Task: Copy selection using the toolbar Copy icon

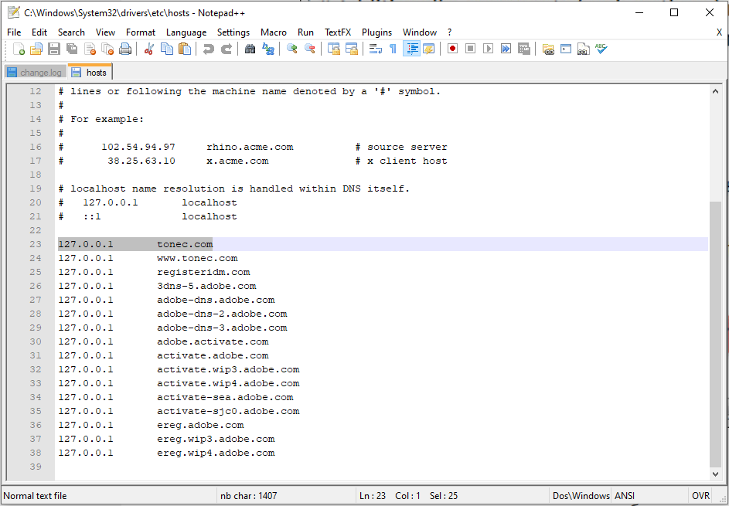Action: point(166,49)
